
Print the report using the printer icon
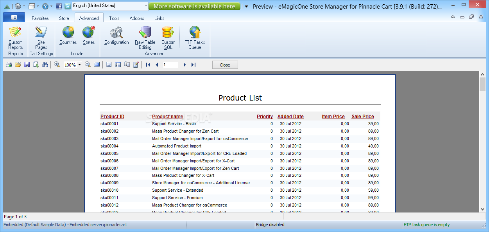pyautogui.click(x=9, y=65)
